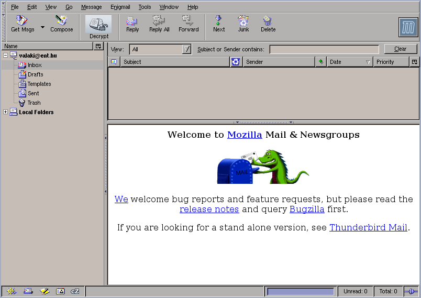Open Navigator from status bar
Image resolution: width=421 pixels, height=298 pixels.
[x=12, y=291]
